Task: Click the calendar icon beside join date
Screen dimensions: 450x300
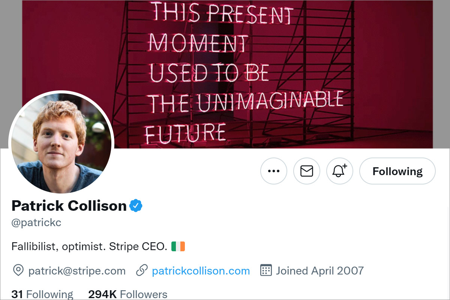Action: pos(266,270)
